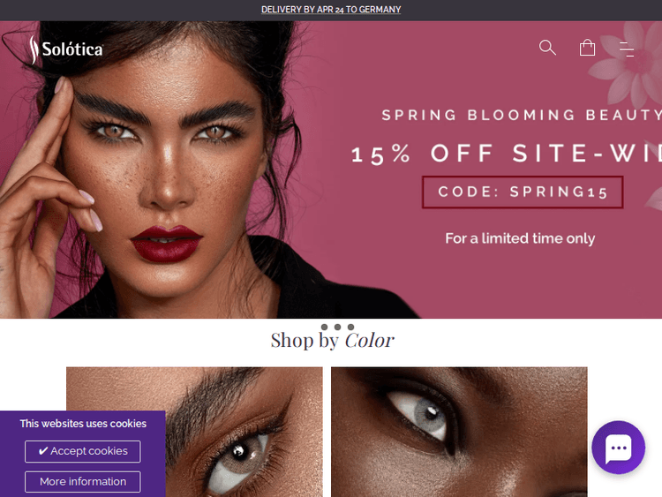Click the 15% OFF SITE-WIDE banner text
This screenshot has width=662, height=497.
click(507, 154)
